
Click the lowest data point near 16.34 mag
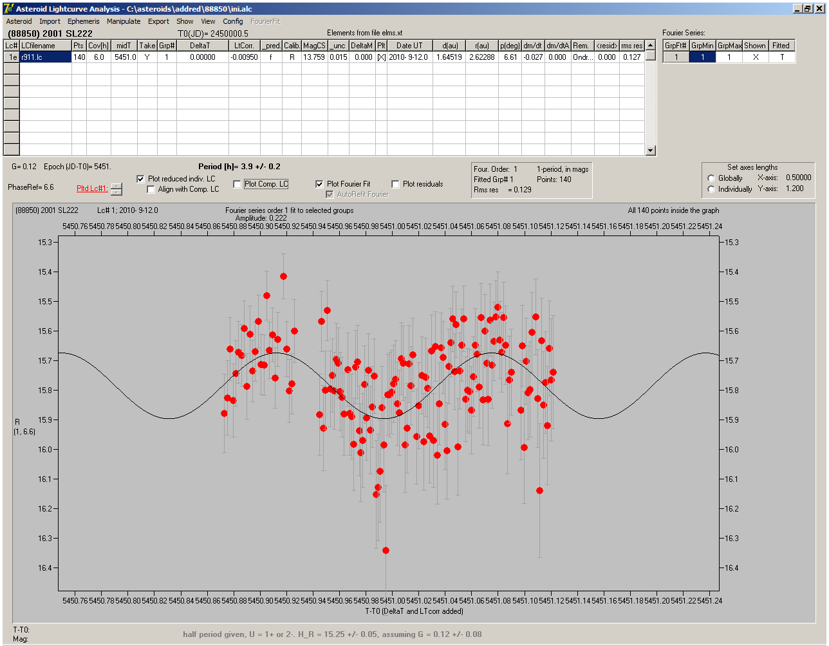click(x=386, y=550)
